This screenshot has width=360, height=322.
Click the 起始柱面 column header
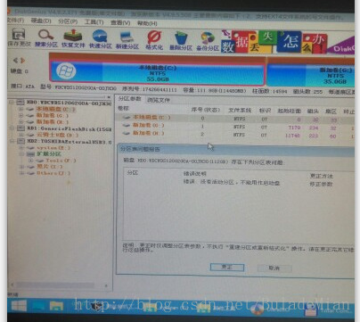(x=289, y=111)
